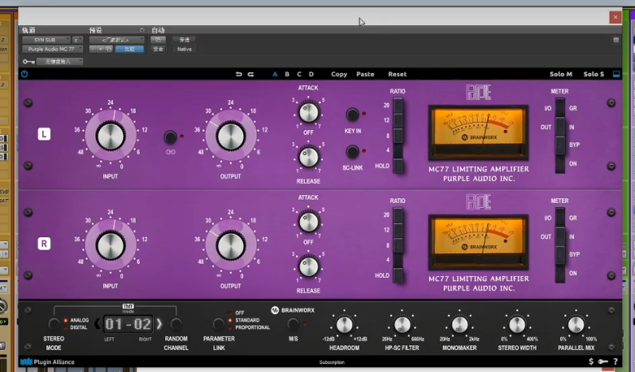
Task: Open the blue view toggle icon beside Solo S
Action: click(616, 74)
